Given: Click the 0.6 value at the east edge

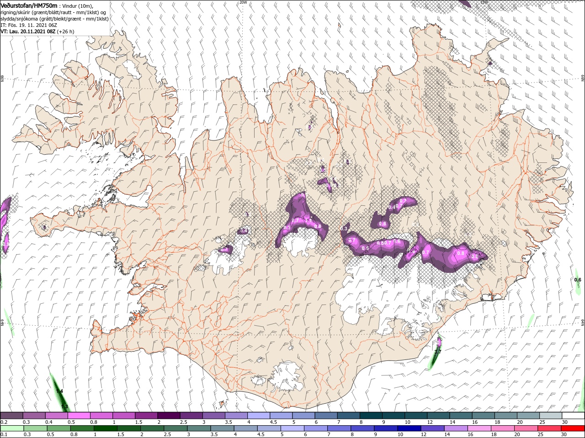Looking at the screenshot, I should 578,280.
